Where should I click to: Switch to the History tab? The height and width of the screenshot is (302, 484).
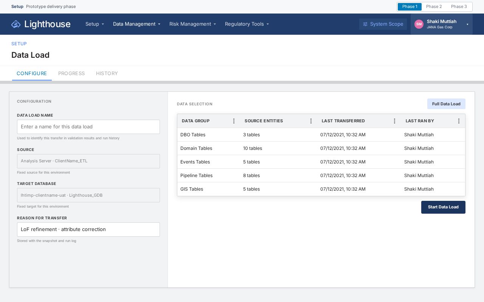click(x=107, y=74)
